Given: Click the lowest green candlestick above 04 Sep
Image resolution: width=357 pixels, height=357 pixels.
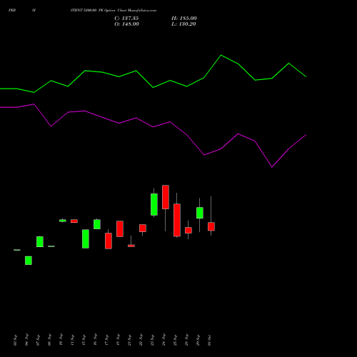Looking at the screenshot, I should point(29,261).
